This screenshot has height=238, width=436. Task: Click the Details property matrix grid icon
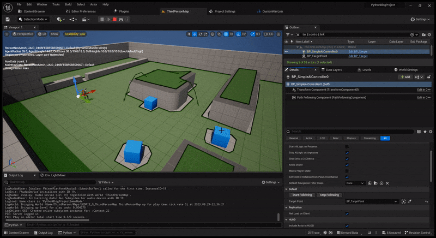pyautogui.click(x=419, y=132)
